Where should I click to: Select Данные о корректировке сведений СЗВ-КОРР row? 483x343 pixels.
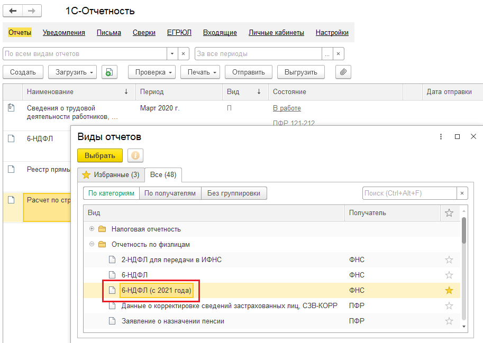(272, 305)
